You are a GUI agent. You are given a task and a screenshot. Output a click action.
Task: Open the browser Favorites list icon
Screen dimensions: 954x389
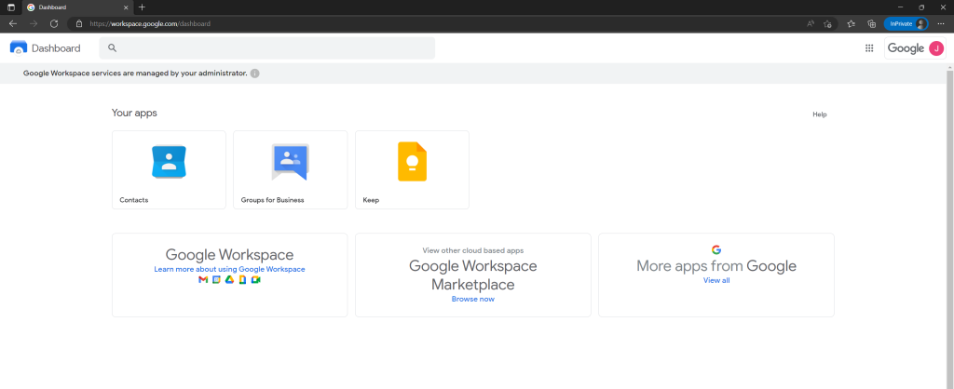[x=852, y=23]
